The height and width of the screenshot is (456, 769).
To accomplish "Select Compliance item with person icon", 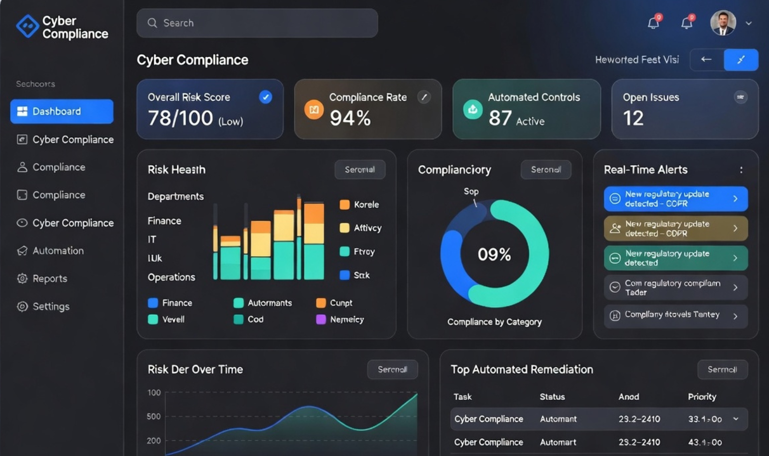I will pos(51,167).
